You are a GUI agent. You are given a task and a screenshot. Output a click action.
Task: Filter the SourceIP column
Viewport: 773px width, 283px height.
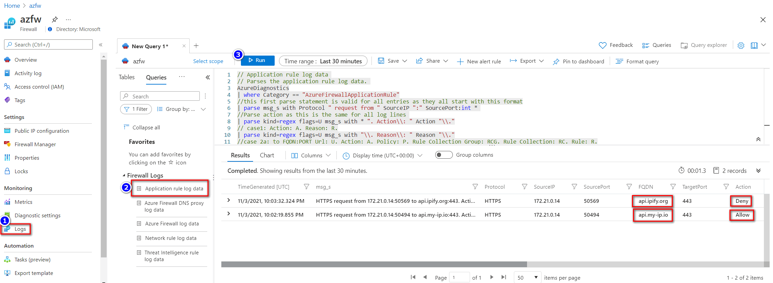[x=574, y=187]
